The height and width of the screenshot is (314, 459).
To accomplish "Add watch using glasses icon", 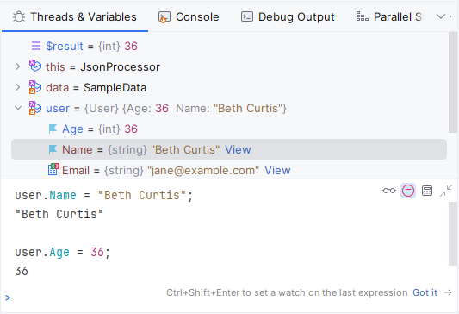I will (x=389, y=191).
